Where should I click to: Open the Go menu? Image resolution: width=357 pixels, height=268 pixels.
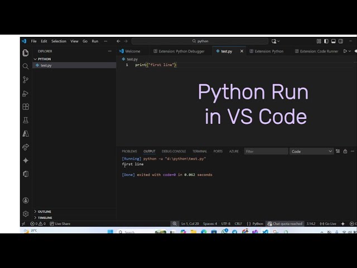point(85,41)
